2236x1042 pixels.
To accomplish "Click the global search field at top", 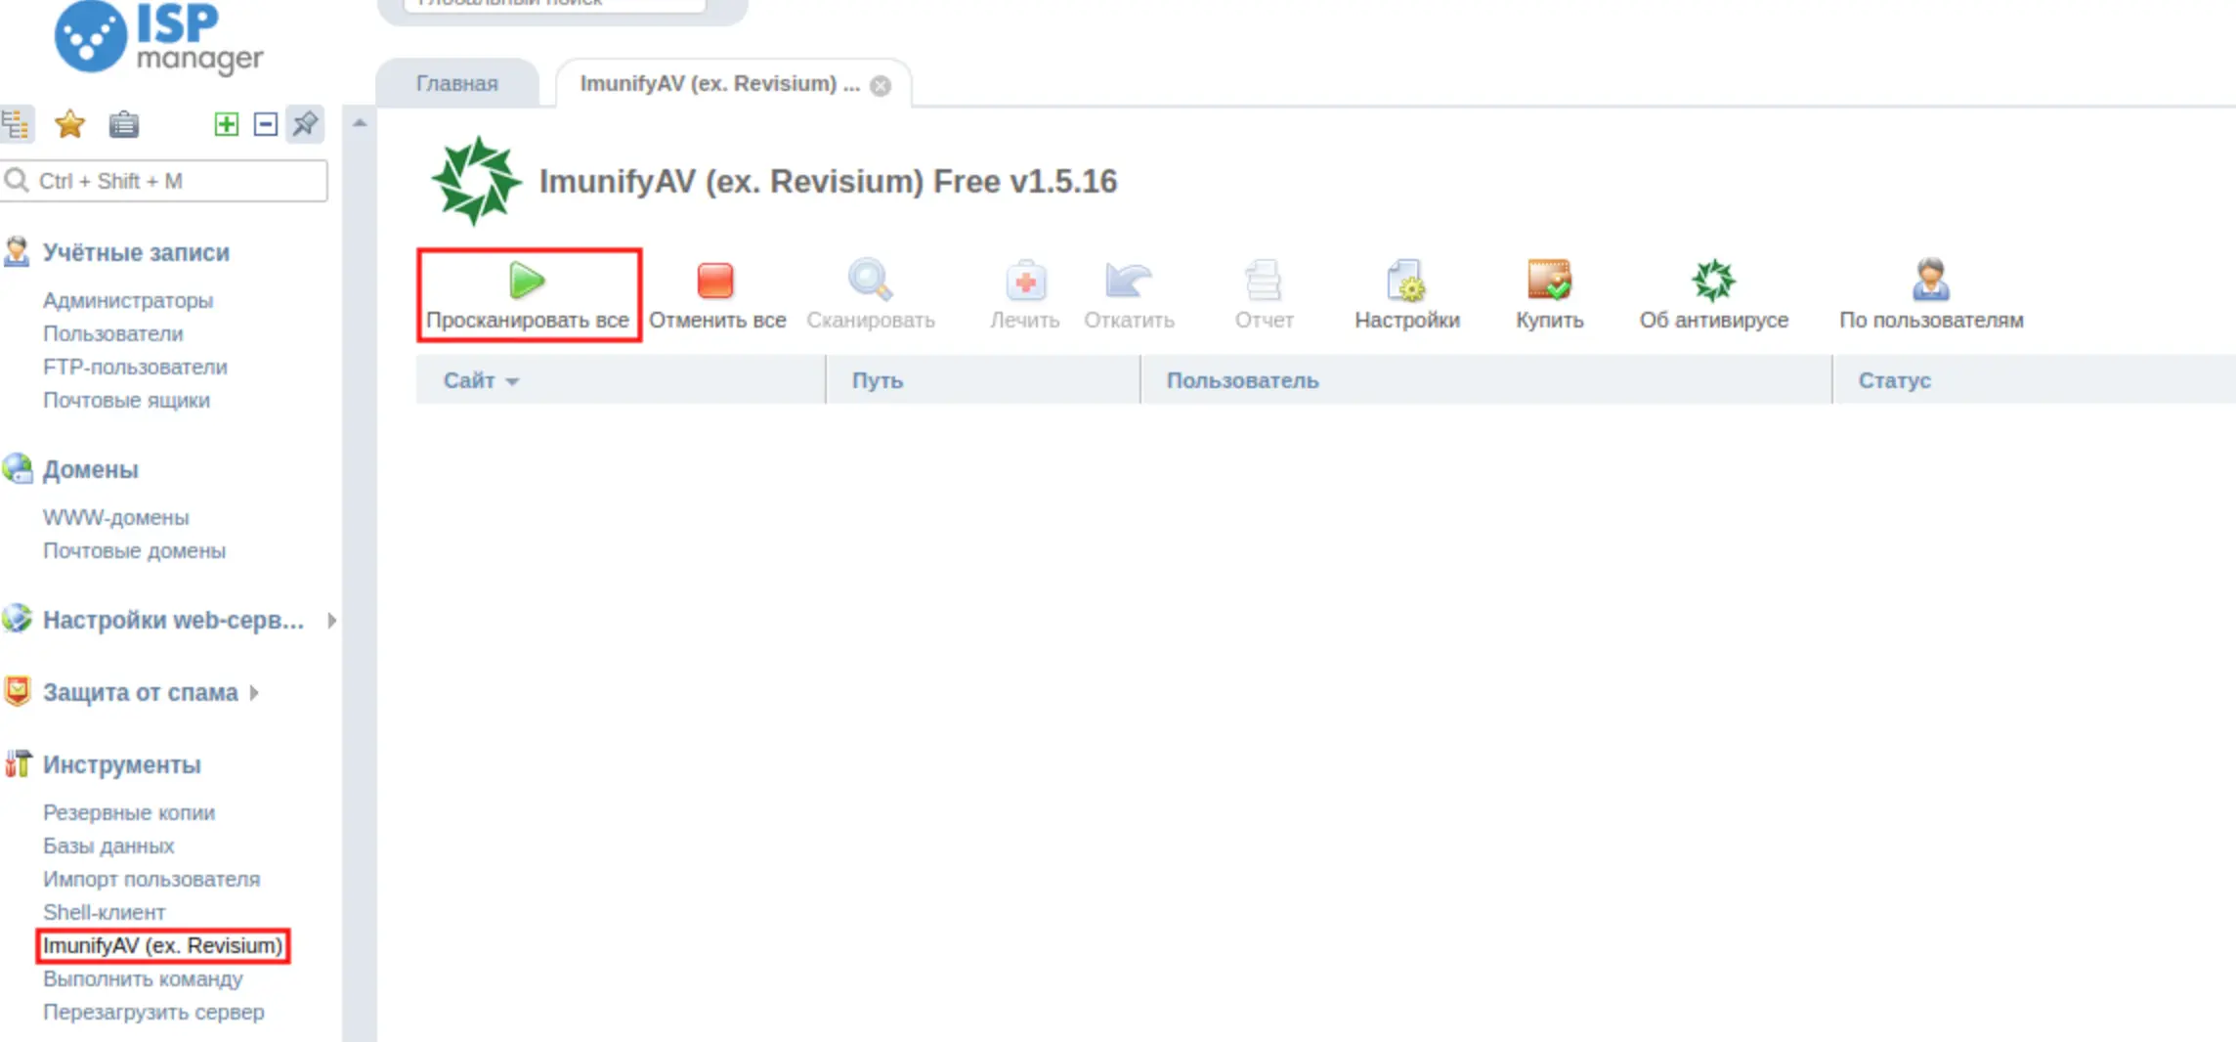I will click(x=555, y=5).
